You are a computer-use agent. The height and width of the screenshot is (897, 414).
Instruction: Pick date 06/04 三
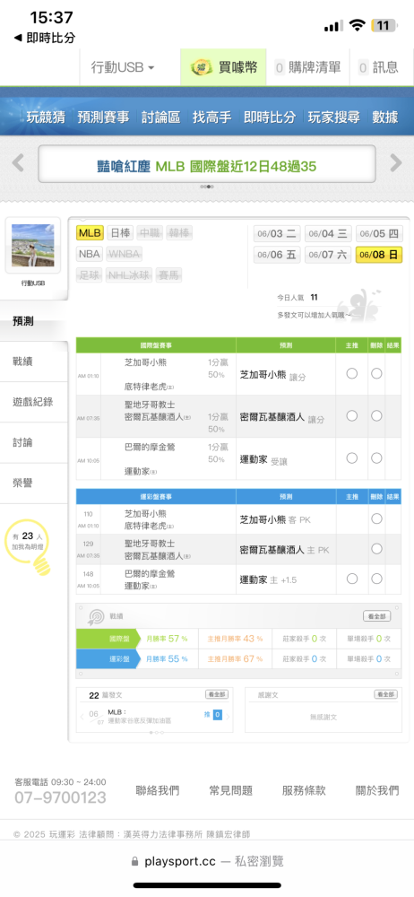pos(328,234)
